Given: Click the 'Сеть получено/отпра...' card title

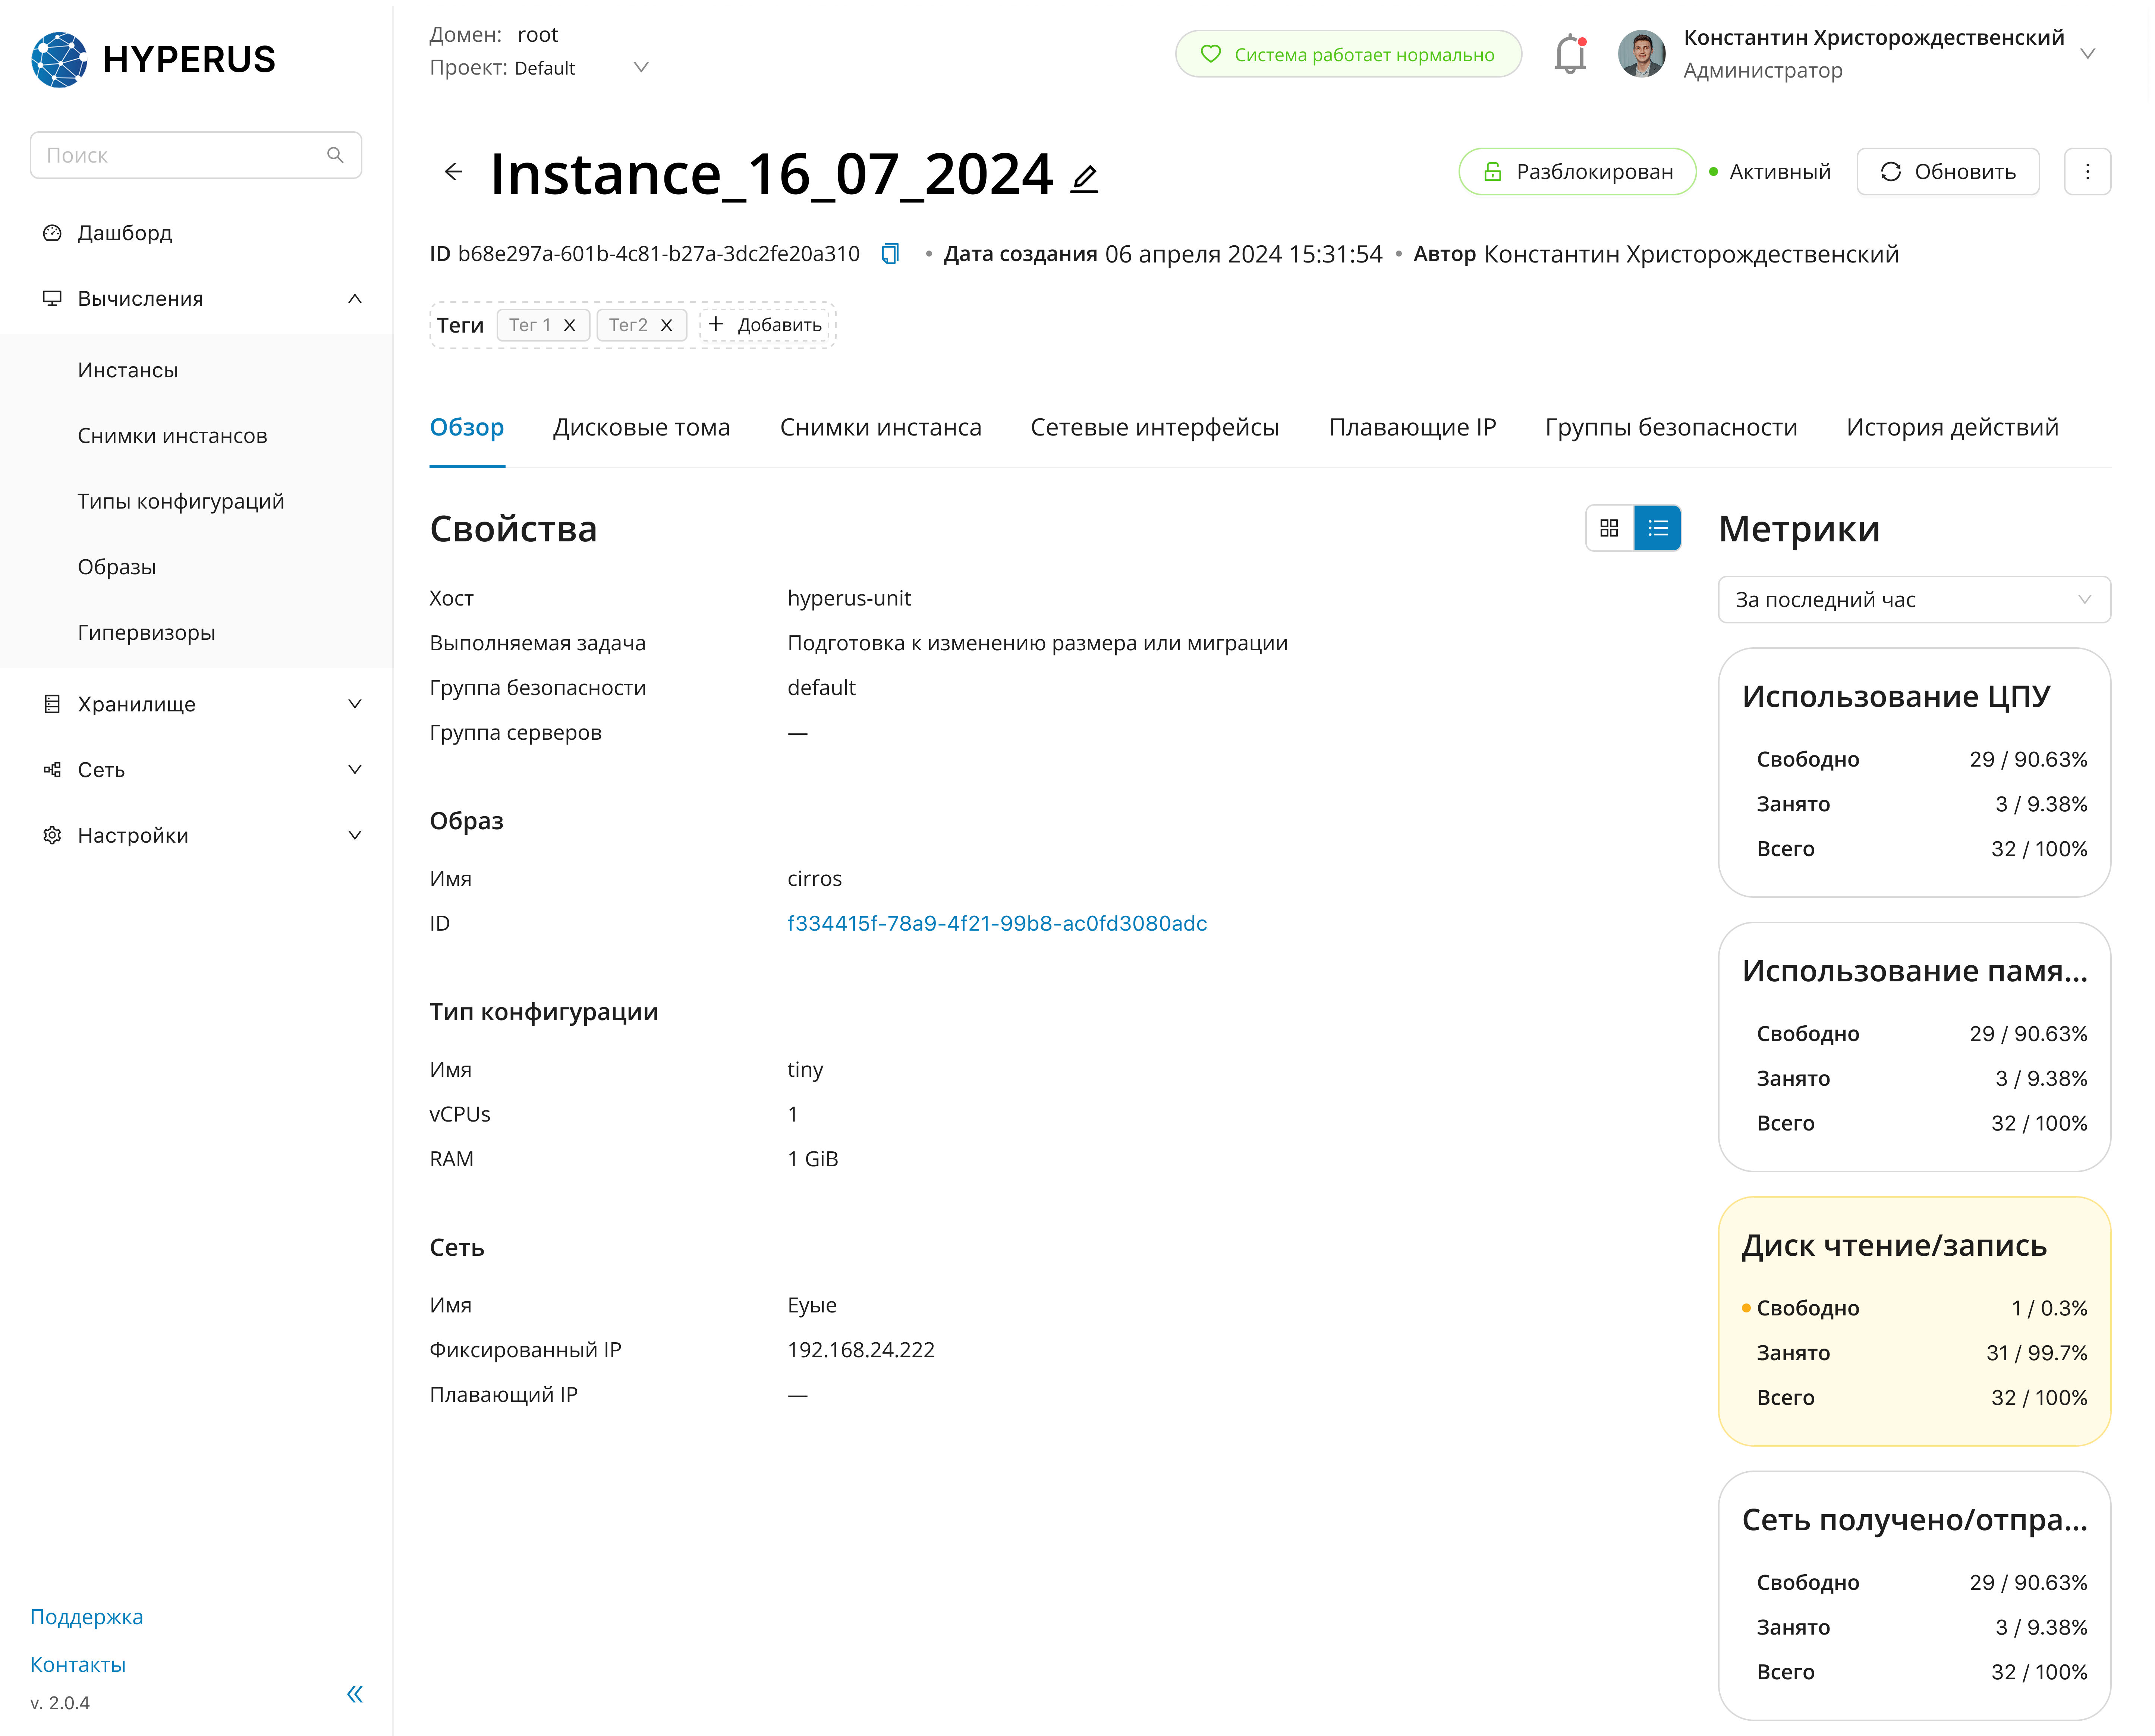Looking at the screenshot, I should click(x=1914, y=1520).
